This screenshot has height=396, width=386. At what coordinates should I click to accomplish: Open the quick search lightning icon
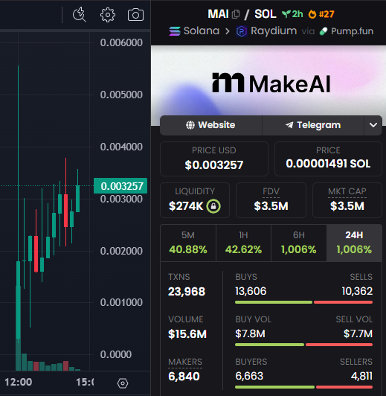click(80, 15)
